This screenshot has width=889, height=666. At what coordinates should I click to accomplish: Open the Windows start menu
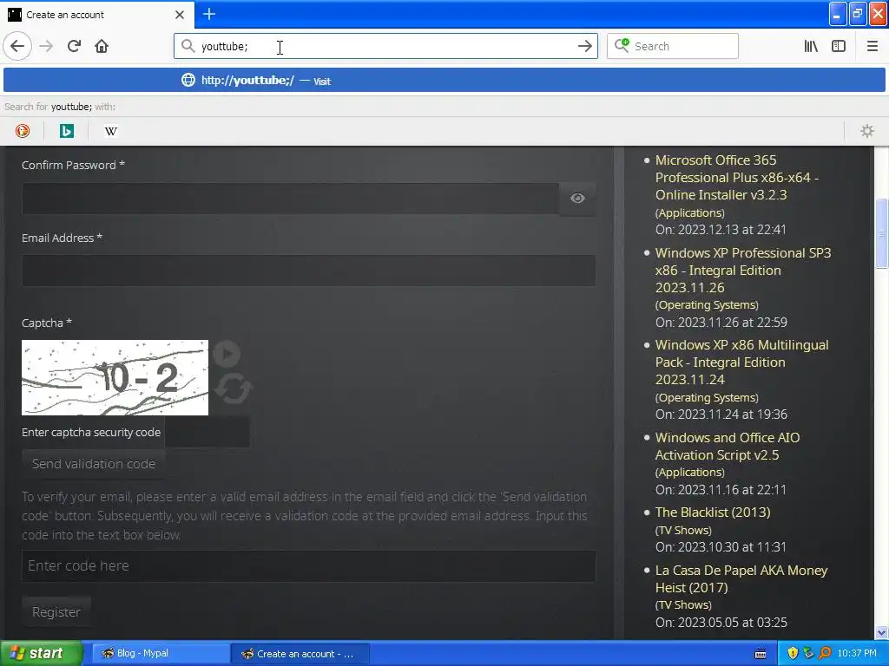(42, 653)
